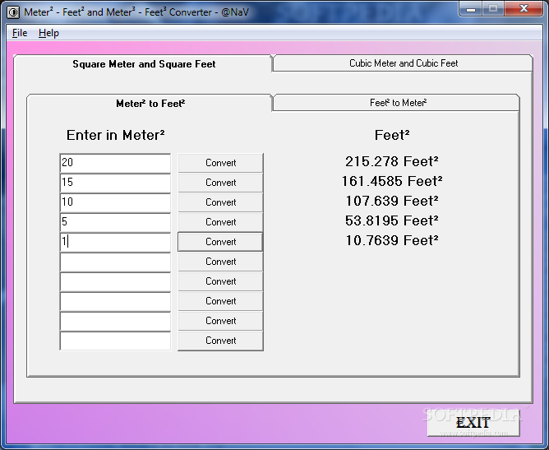The height and width of the screenshot is (450, 549).
Task: Click the seventh empty Meter² input field
Action: tap(115, 281)
